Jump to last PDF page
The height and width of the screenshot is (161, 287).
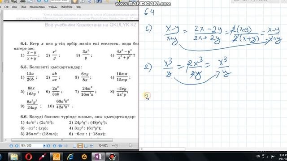click(54, 146)
